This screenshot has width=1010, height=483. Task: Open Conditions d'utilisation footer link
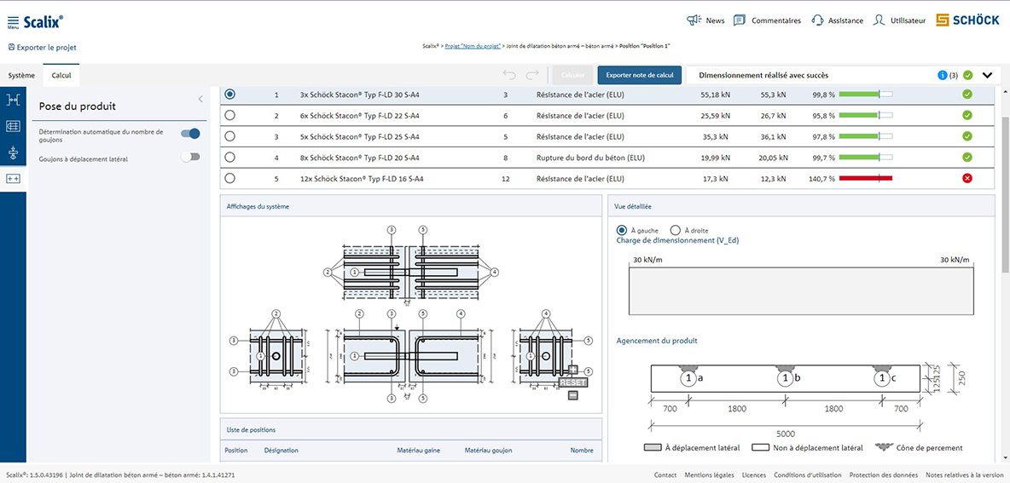click(x=809, y=475)
